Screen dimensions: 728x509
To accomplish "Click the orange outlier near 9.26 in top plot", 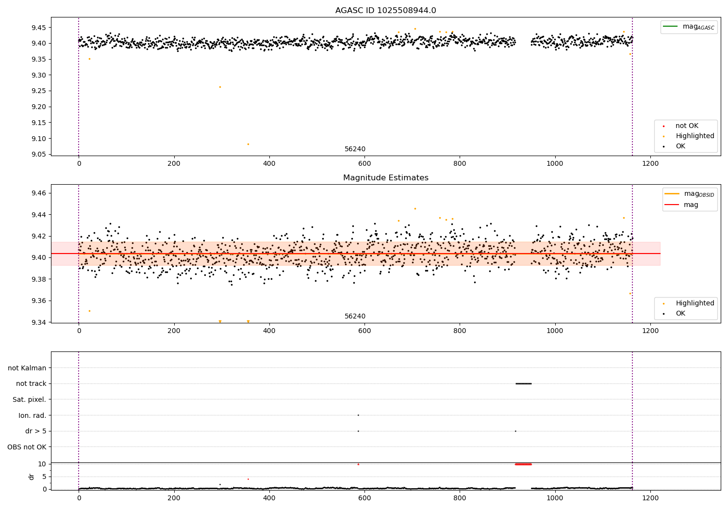I will pyautogui.click(x=220, y=87).
